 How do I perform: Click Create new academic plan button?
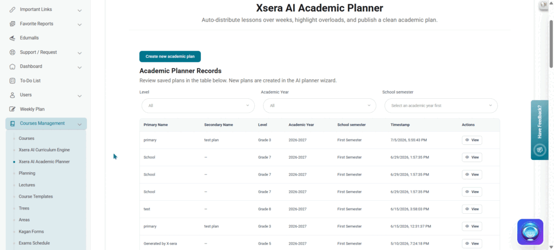(170, 56)
